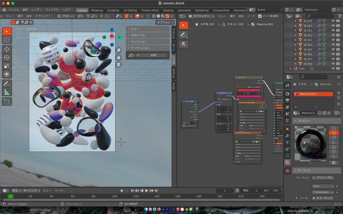Image resolution: width=343 pixels, height=214 pixels.
Task: Choose sphere preview shape icon
Action: pyautogui.click(x=334, y=133)
